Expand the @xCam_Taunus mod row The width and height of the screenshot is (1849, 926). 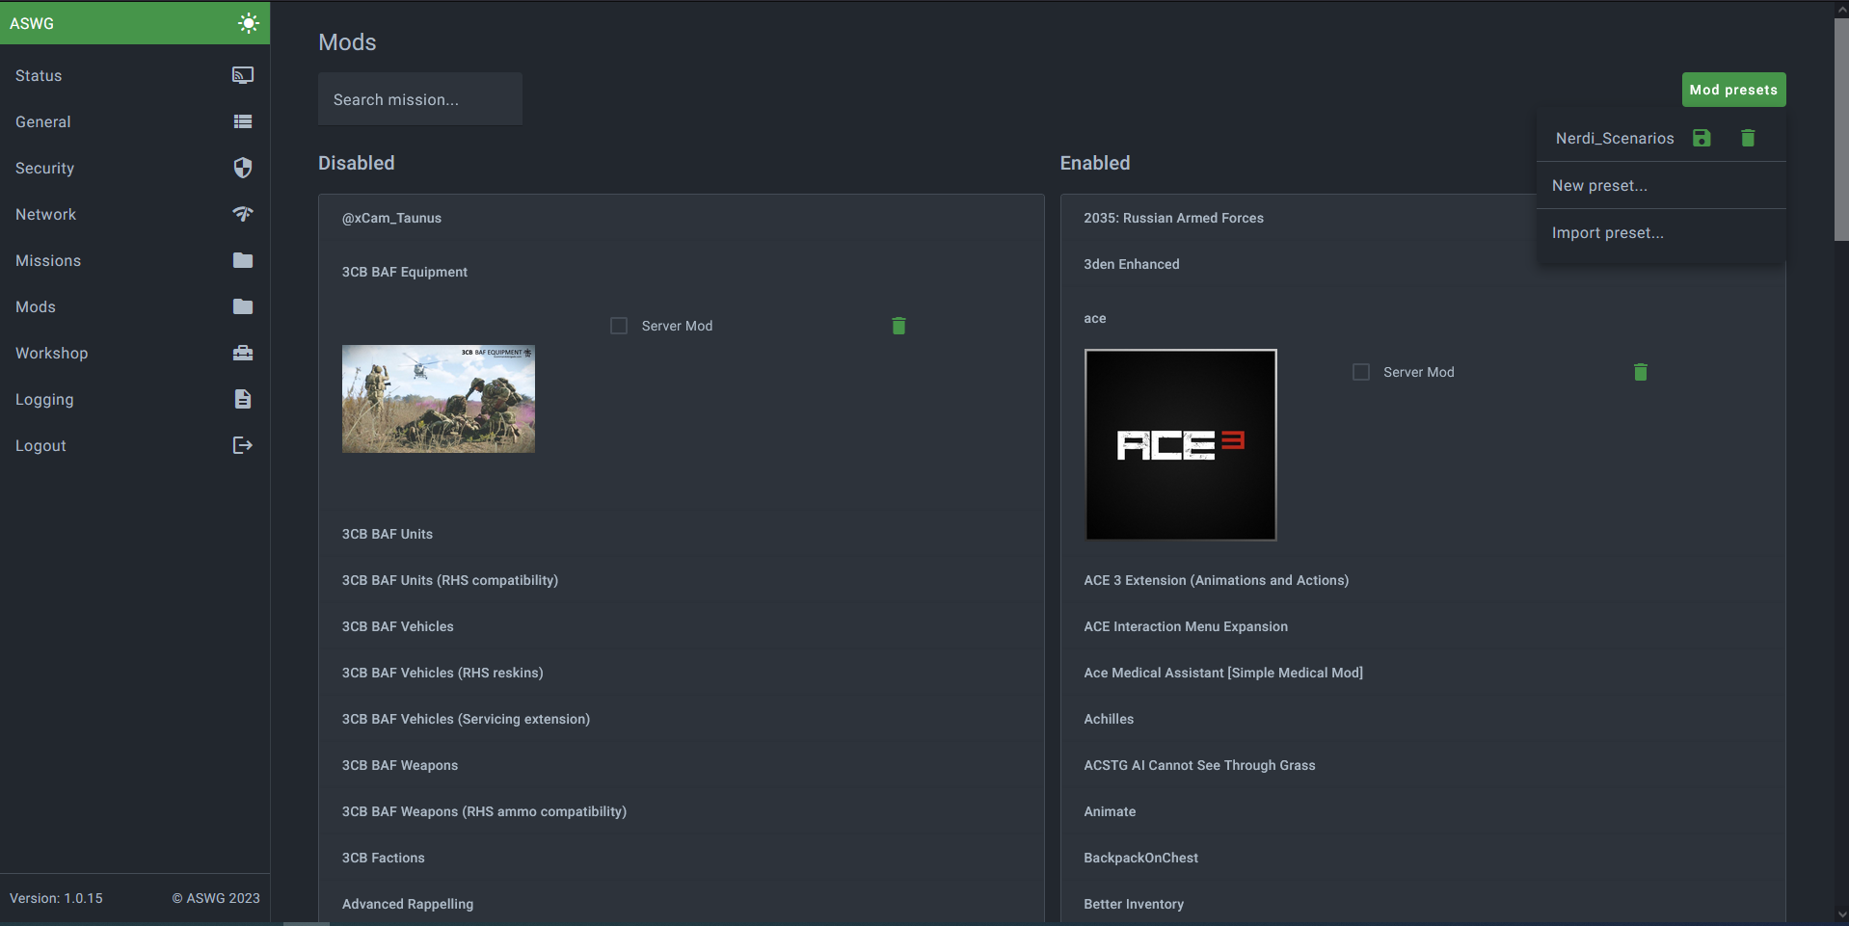tap(682, 218)
